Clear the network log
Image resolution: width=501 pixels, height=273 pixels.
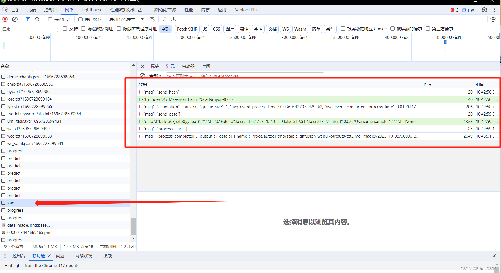click(x=15, y=19)
